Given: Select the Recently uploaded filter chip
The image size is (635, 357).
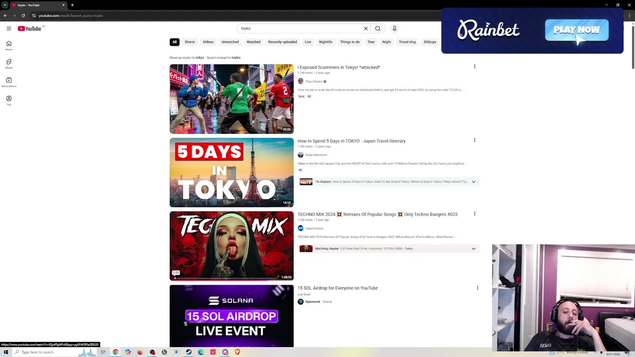Looking at the screenshot, I should point(283,42).
